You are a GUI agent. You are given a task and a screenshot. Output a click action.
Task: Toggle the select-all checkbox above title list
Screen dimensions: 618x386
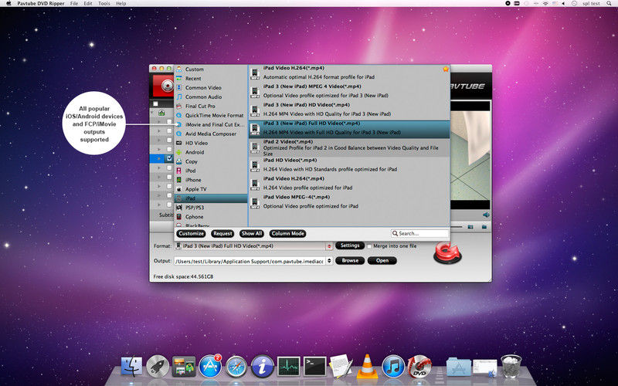pos(156,104)
